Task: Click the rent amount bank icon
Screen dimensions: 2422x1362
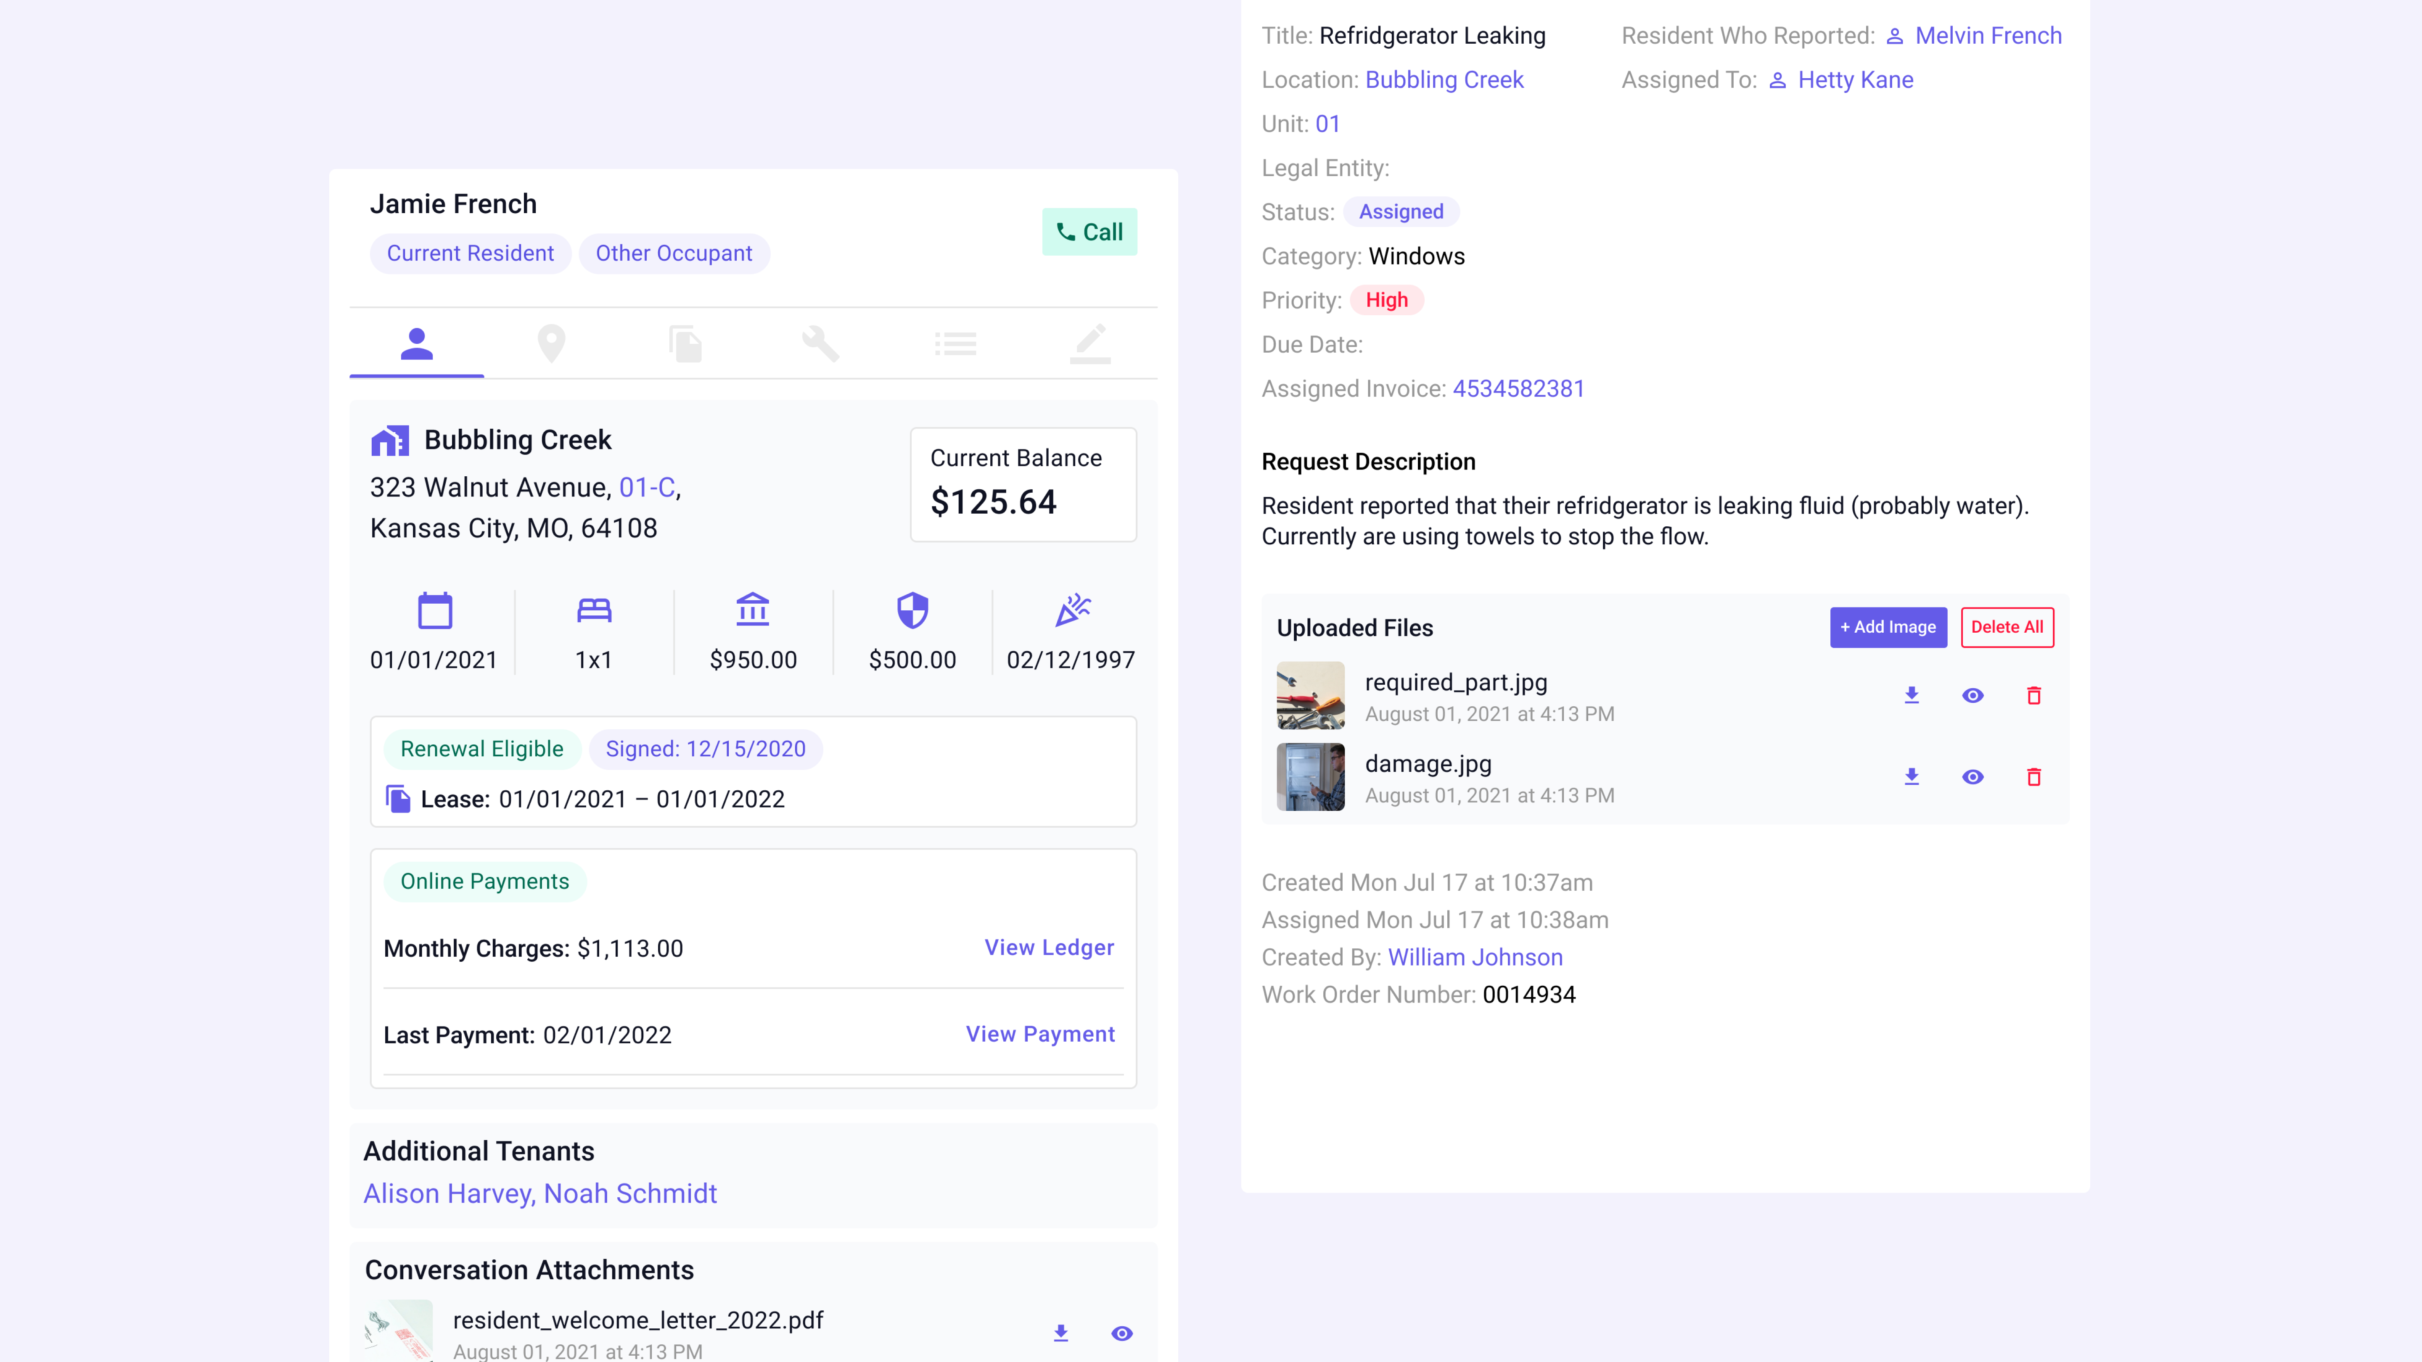Action: pyautogui.click(x=753, y=610)
